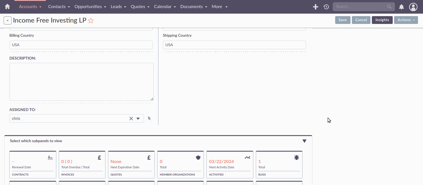Screen dimensions: 423x185
Task: View recently viewed items via clock icon
Action: click(326, 7)
